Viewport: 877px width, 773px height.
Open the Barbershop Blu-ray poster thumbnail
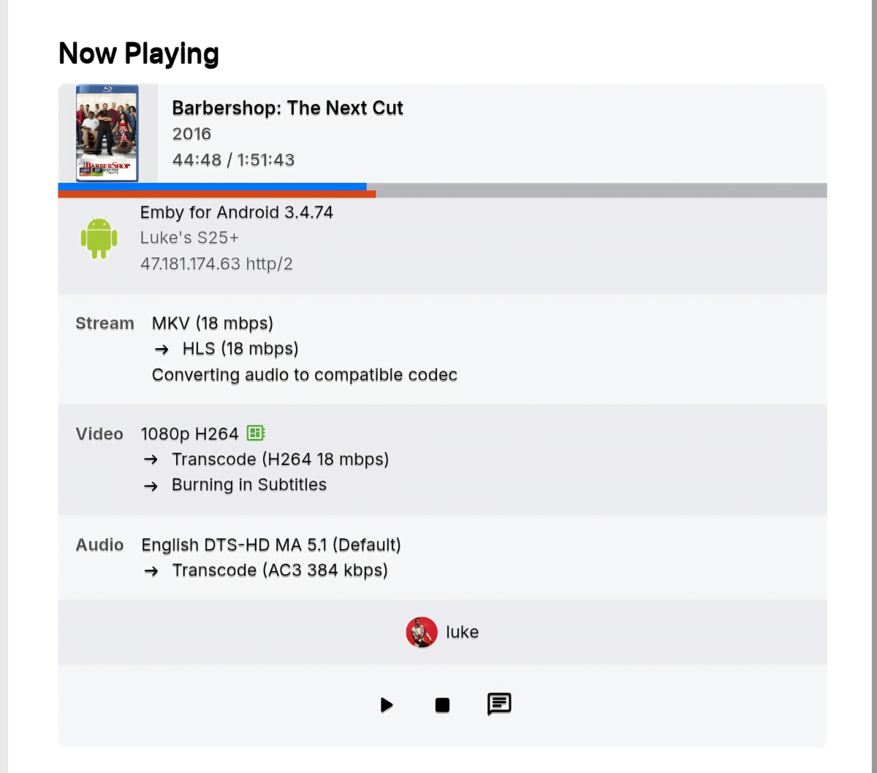(x=107, y=133)
